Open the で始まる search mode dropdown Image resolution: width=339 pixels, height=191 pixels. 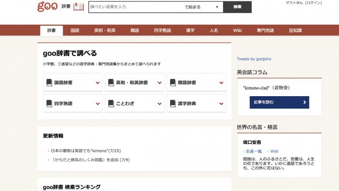(201, 7)
